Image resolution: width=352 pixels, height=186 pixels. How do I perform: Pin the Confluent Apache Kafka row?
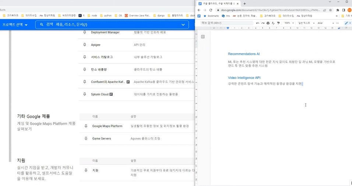point(85,82)
